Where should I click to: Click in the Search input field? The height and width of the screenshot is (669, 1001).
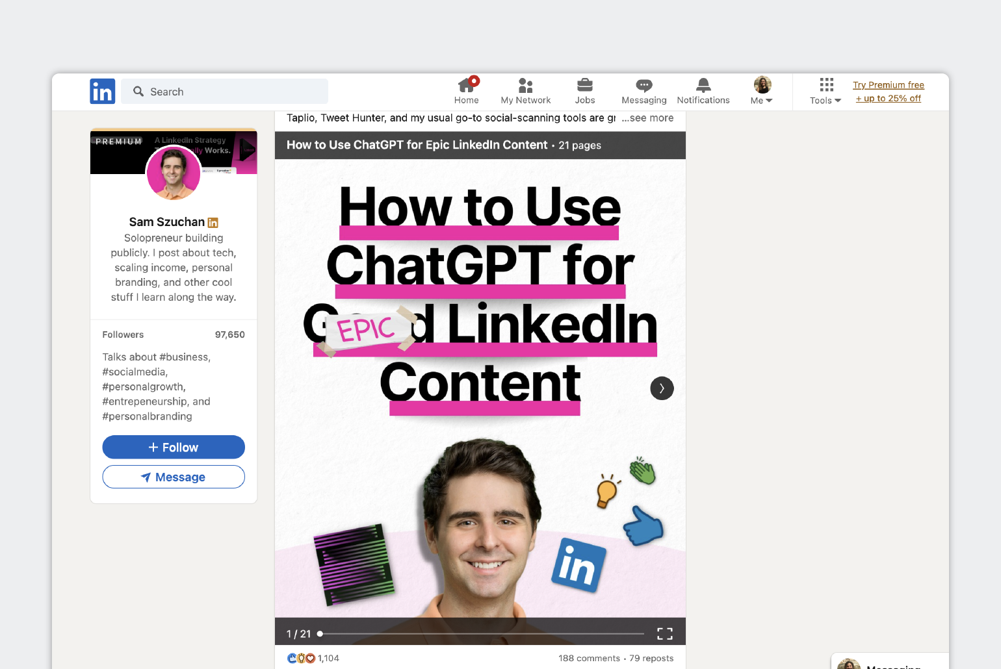224,92
